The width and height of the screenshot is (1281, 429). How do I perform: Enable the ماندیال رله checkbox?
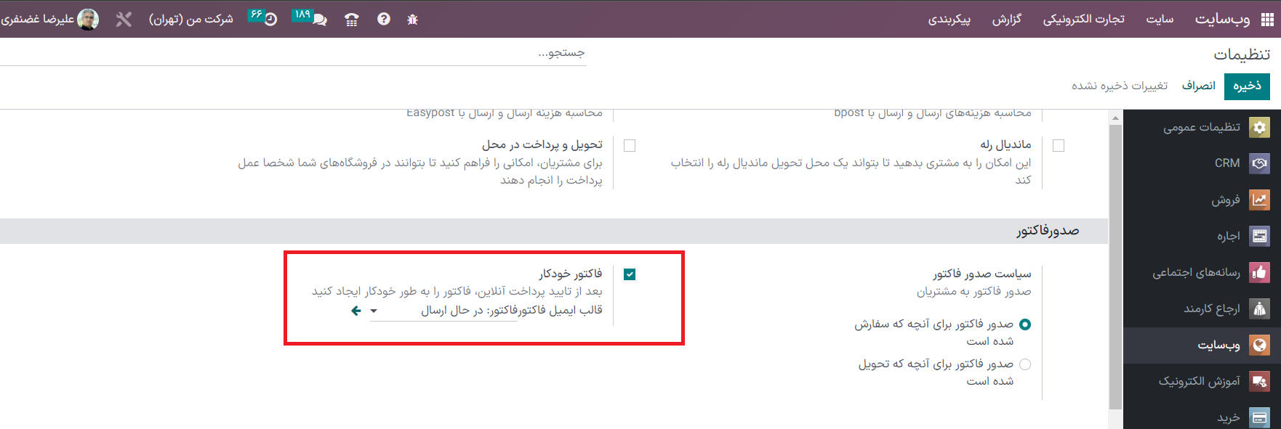[x=1059, y=146]
